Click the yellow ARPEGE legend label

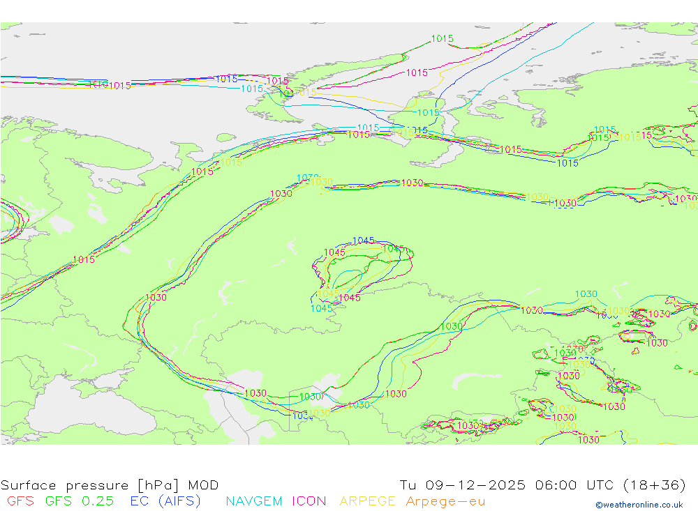(367, 501)
